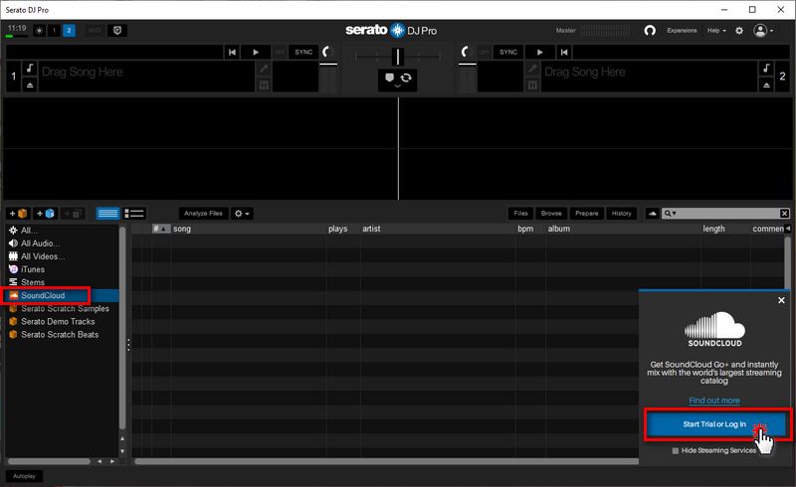Expand the user account dropdown
The width and height of the screenshot is (796, 487).
click(765, 31)
